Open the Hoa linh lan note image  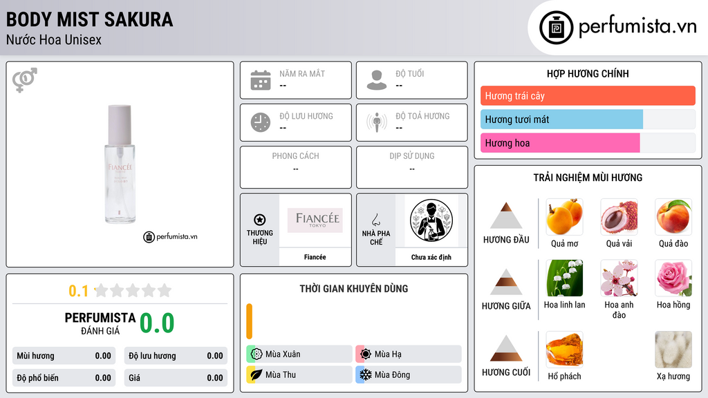coord(564,278)
